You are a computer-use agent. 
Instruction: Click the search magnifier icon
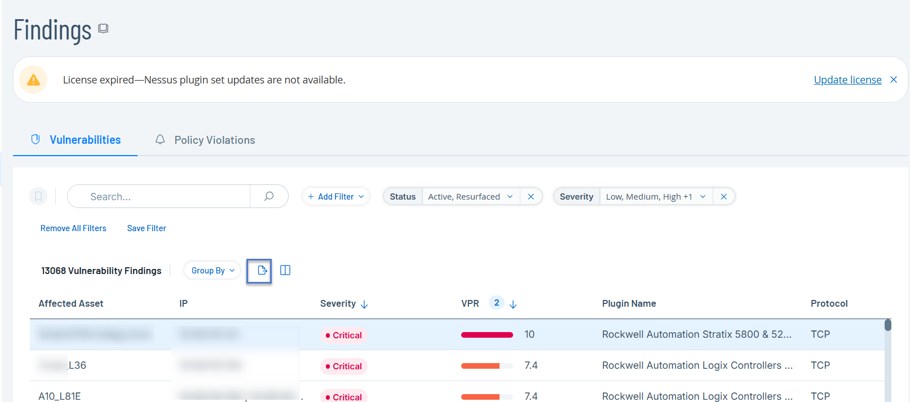click(269, 196)
